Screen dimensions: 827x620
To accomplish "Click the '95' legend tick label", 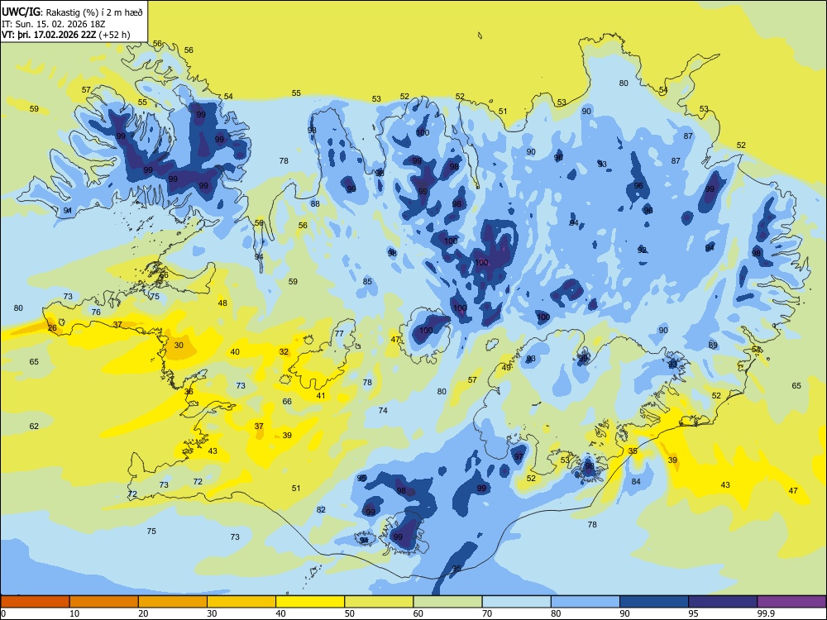I will pyautogui.click(x=694, y=613).
